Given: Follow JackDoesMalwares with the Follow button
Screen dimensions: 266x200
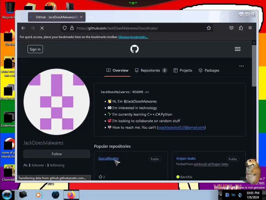Looking at the screenshot, I should pos(57,154).
